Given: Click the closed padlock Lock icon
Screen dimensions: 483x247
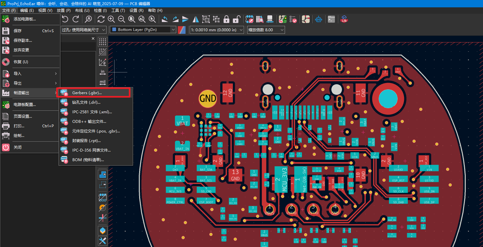Looking at the screenshot, I should pos(226,19).
